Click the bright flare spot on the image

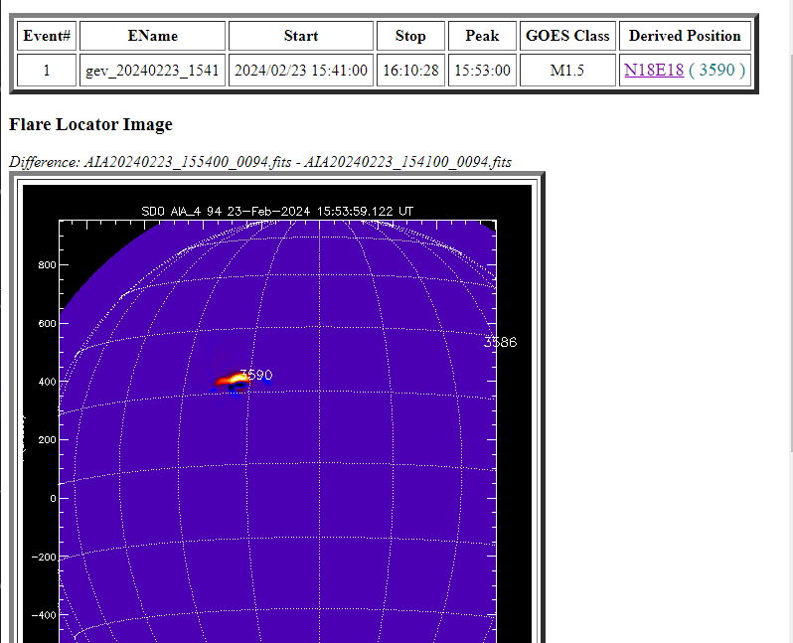tap(235, 379)
